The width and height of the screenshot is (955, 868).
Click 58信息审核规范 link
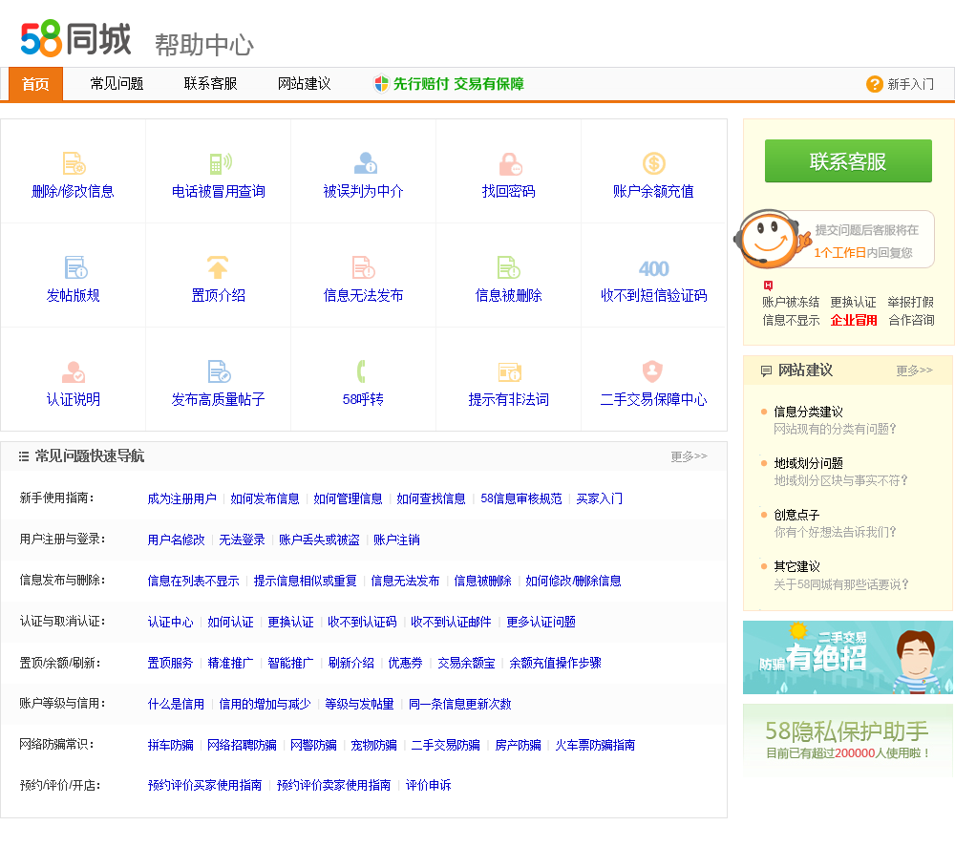pos(520,498)
